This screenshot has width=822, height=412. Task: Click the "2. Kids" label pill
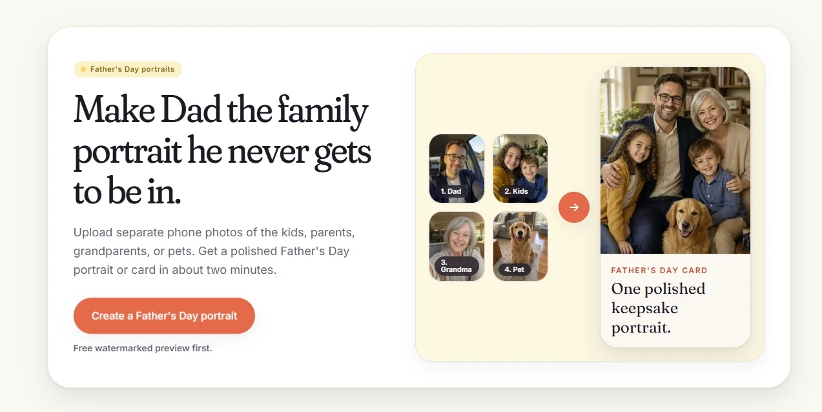pos(516,191)
